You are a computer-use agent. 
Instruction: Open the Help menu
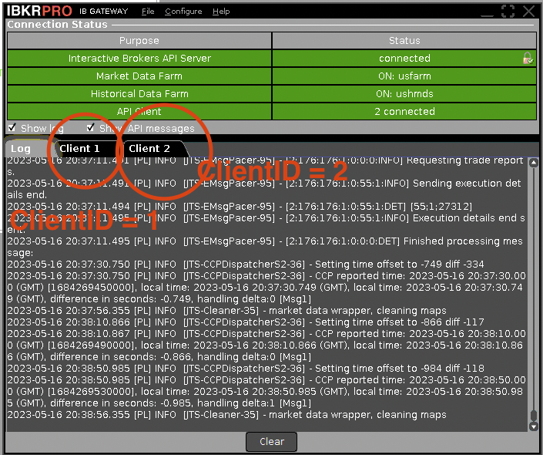coord(221,12)
